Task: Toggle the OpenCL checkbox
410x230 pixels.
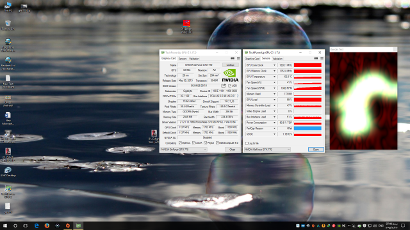Action: point(180,143)
